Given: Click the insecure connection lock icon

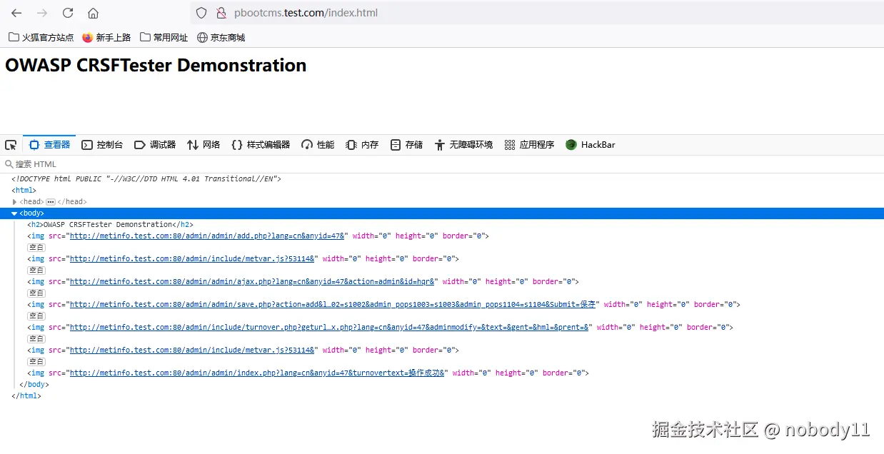Looking at the screenshot, I should point(221,13).
